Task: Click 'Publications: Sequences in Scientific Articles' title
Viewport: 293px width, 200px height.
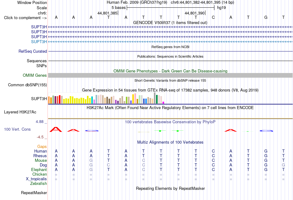Action: [170, 56]
